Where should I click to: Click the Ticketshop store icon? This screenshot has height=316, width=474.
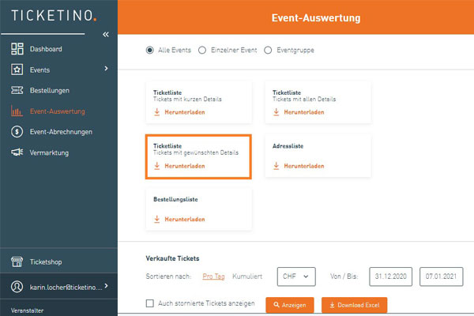click(17, 261)
